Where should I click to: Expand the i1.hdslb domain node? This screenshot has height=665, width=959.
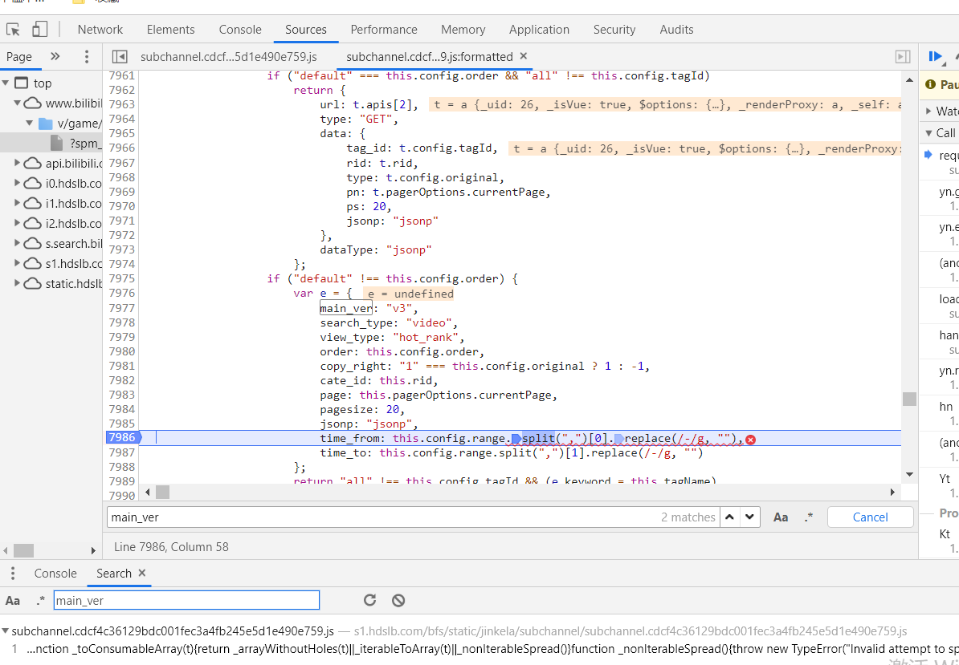(x=17, y=203)
